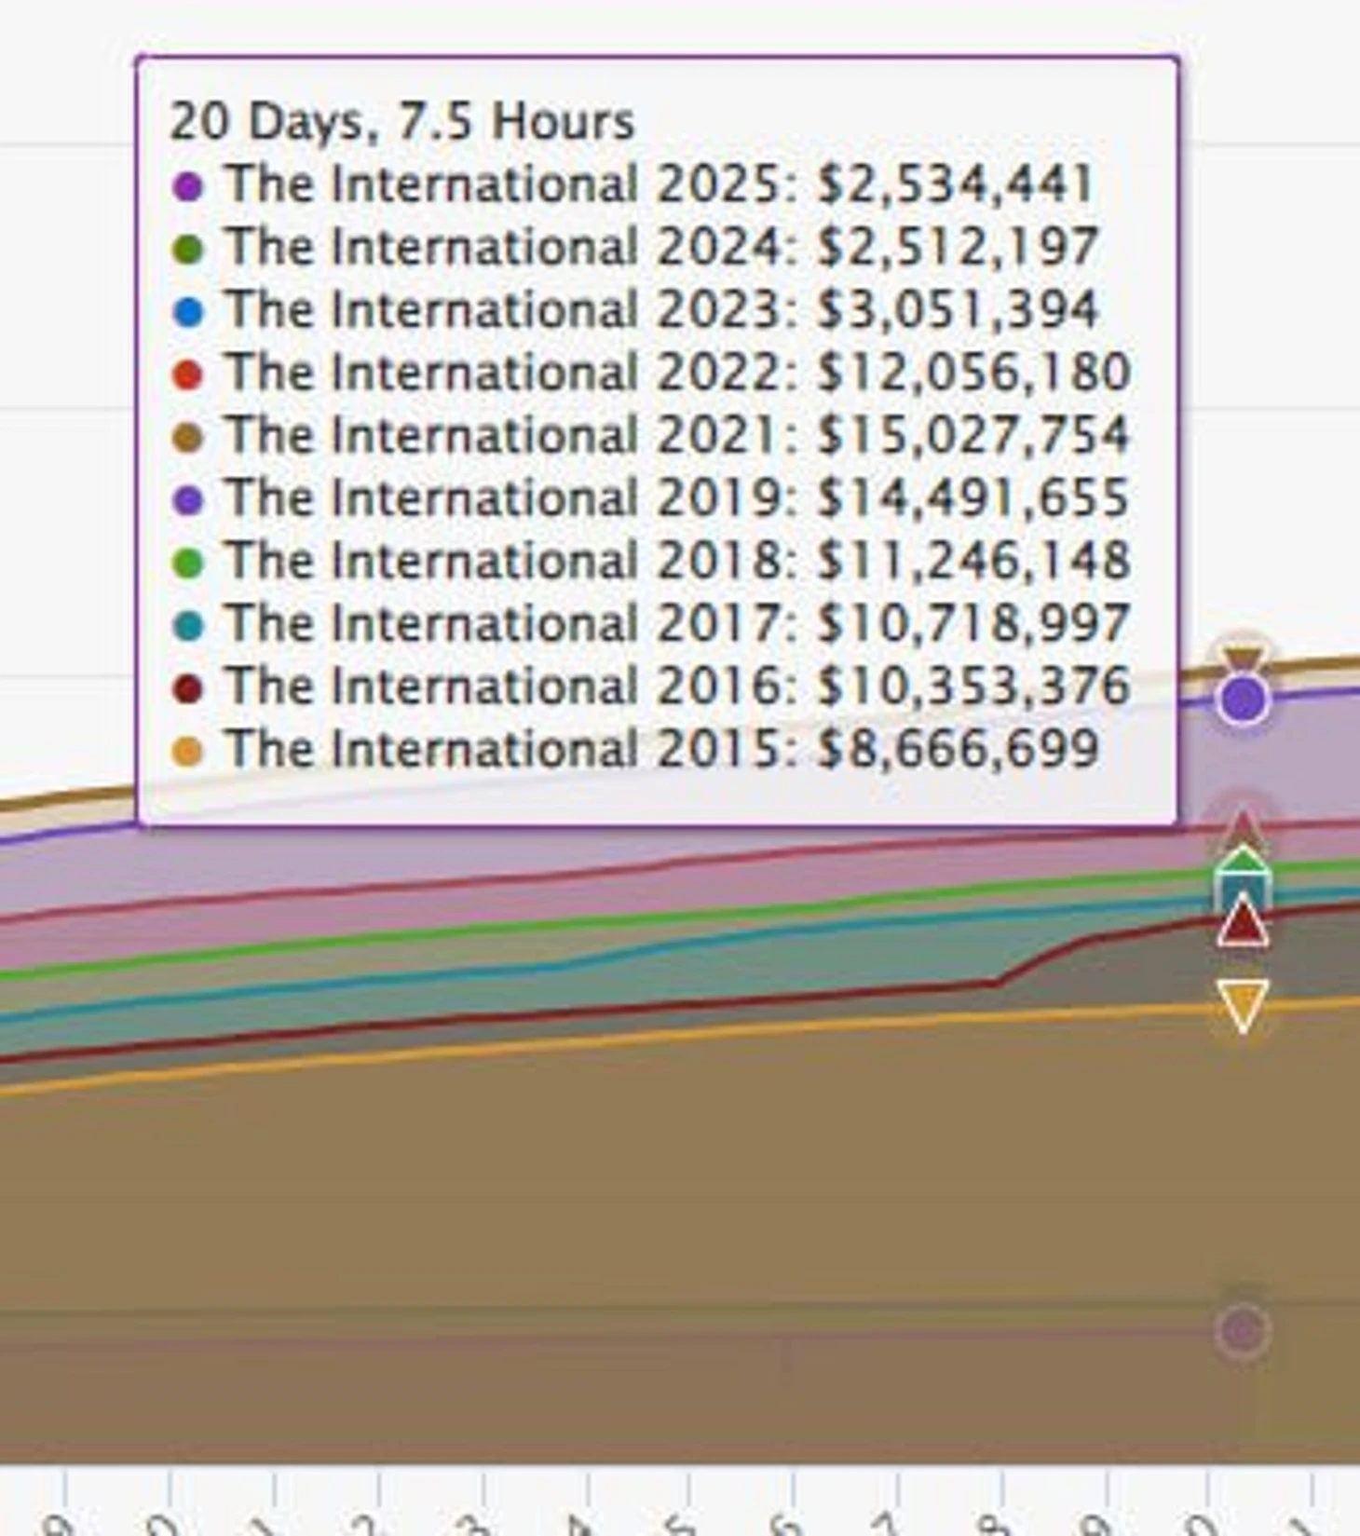Select "The International 2021: $15,027,754" row
Image resolution: width=1360 pixels, height=1536 pixels.
click(678, 435)
